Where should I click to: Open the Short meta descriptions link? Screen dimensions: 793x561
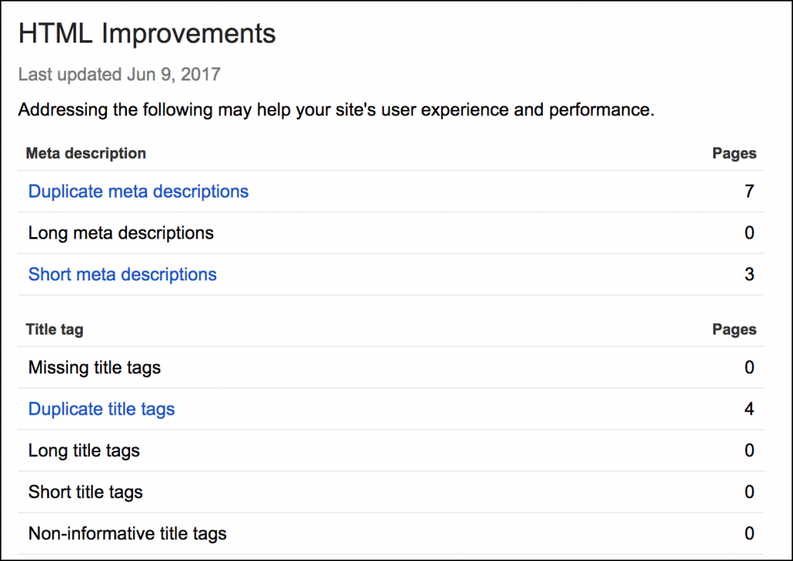122,274
